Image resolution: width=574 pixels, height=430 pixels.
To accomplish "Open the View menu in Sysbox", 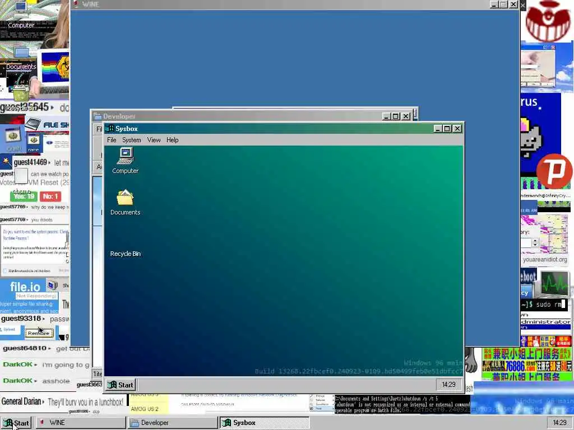I will pos(154,140).
